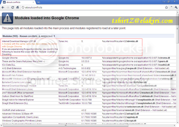This screenshot has width=179, height=127.
Task: Show hidden toolbar items chevron
Action: point(171,7)
